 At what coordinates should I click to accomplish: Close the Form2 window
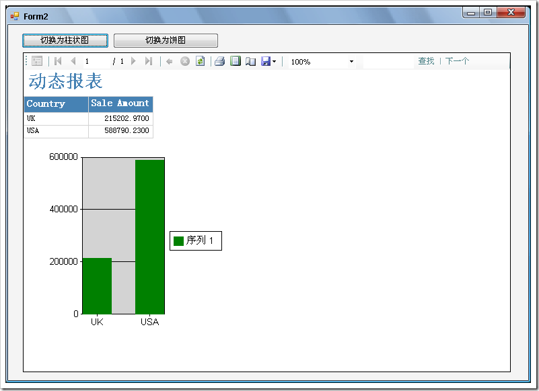click(511, 13)
